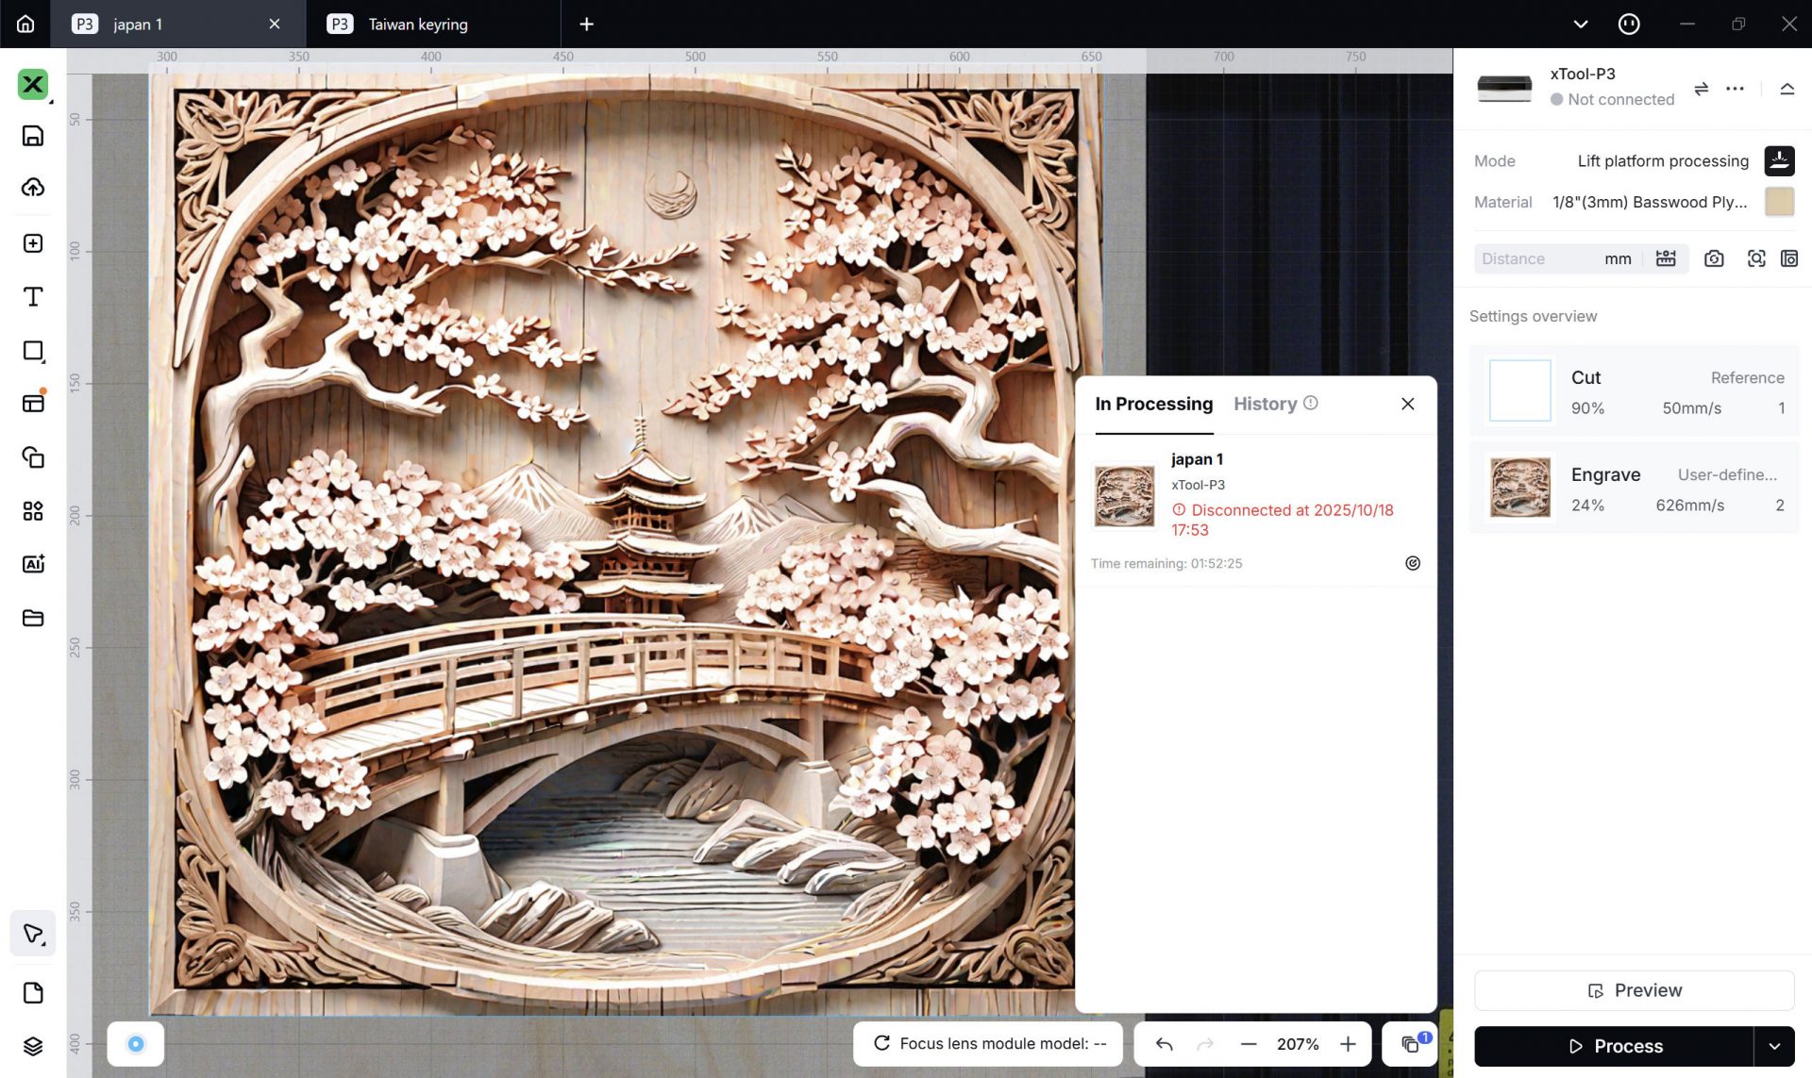
Task: Open the Layers panel icon
Action: click(x=33, y=1046)
